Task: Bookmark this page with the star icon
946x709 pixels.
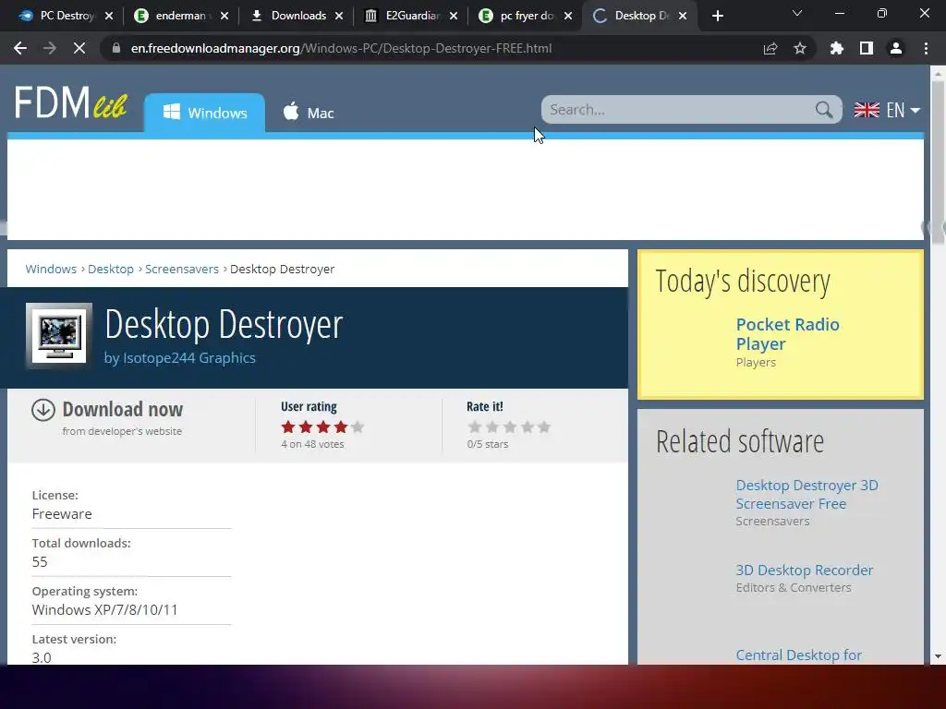Action: (x=800, y=48)
